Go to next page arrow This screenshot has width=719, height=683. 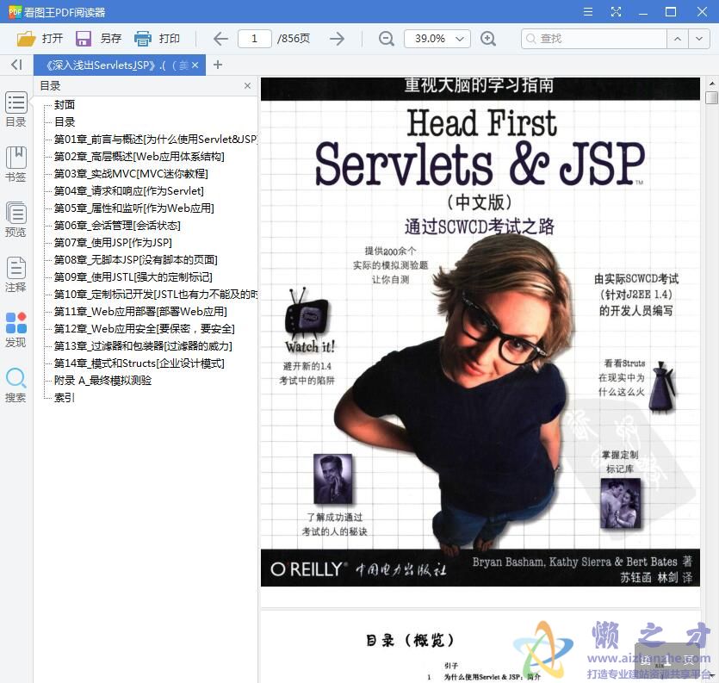click(x=337, y=39)
